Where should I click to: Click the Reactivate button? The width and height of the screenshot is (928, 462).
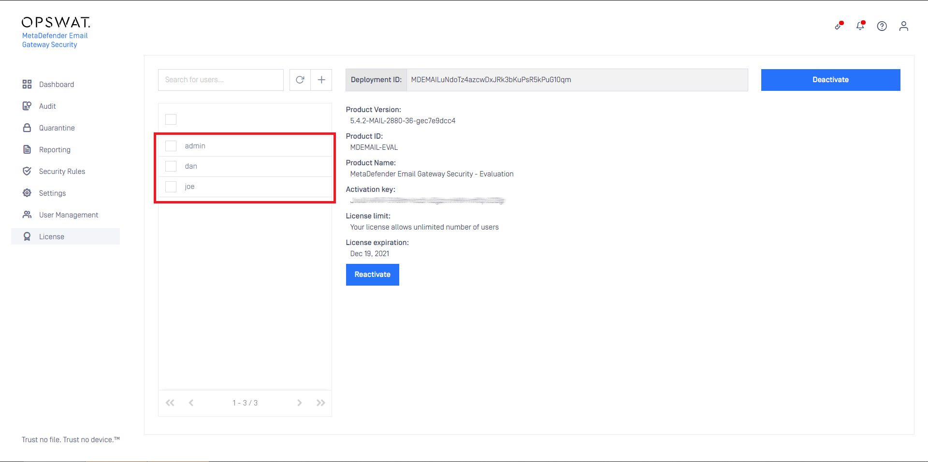coord(373,274)
